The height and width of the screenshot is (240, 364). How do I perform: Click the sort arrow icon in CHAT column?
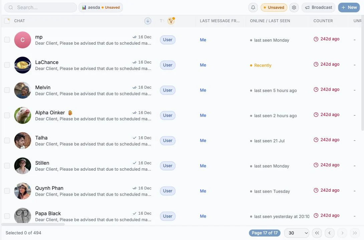coord(148,21)
